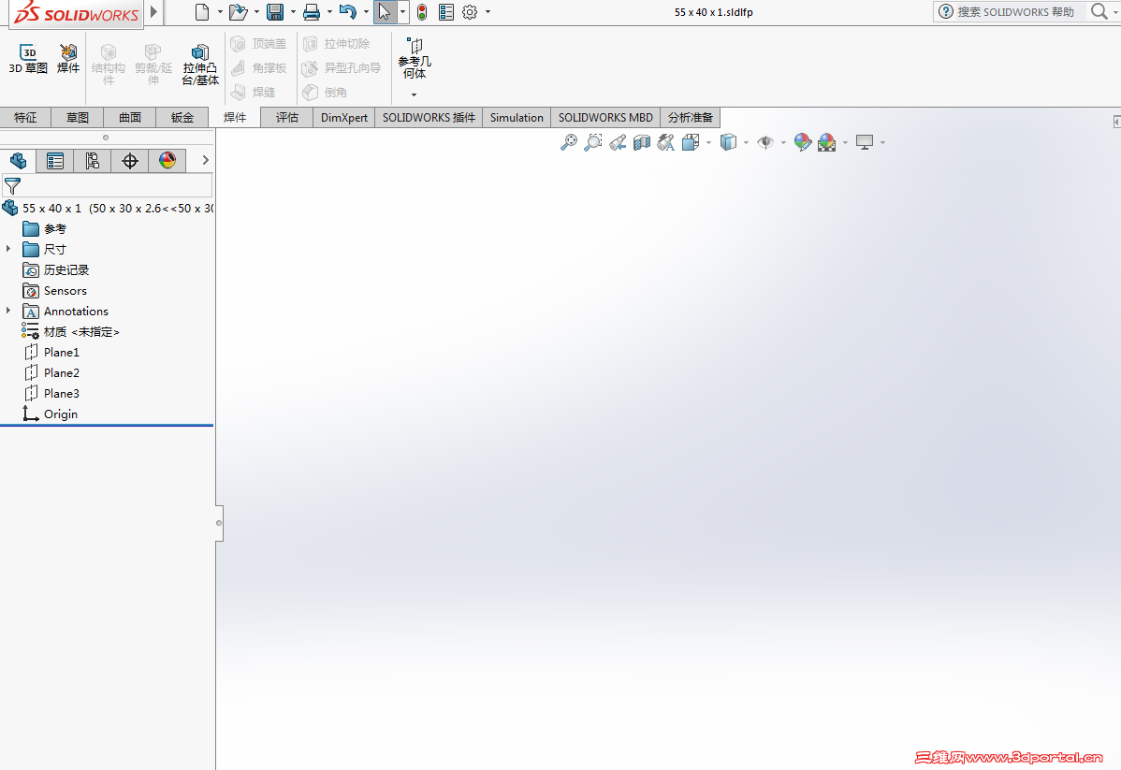Switch to the DimXpert tab
Viewport: 1121px width, 770px height.
click(x=343, y=117)
